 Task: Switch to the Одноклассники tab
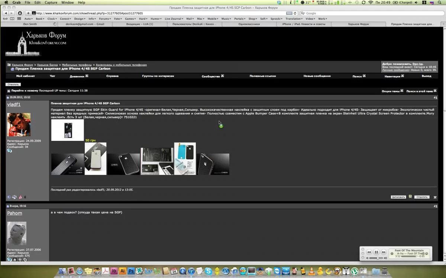249,24
